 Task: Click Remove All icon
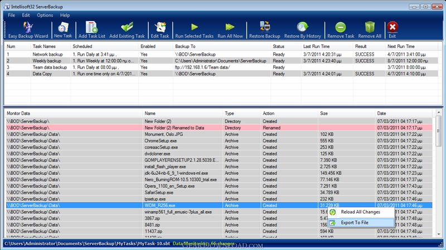tap(370, 27)
